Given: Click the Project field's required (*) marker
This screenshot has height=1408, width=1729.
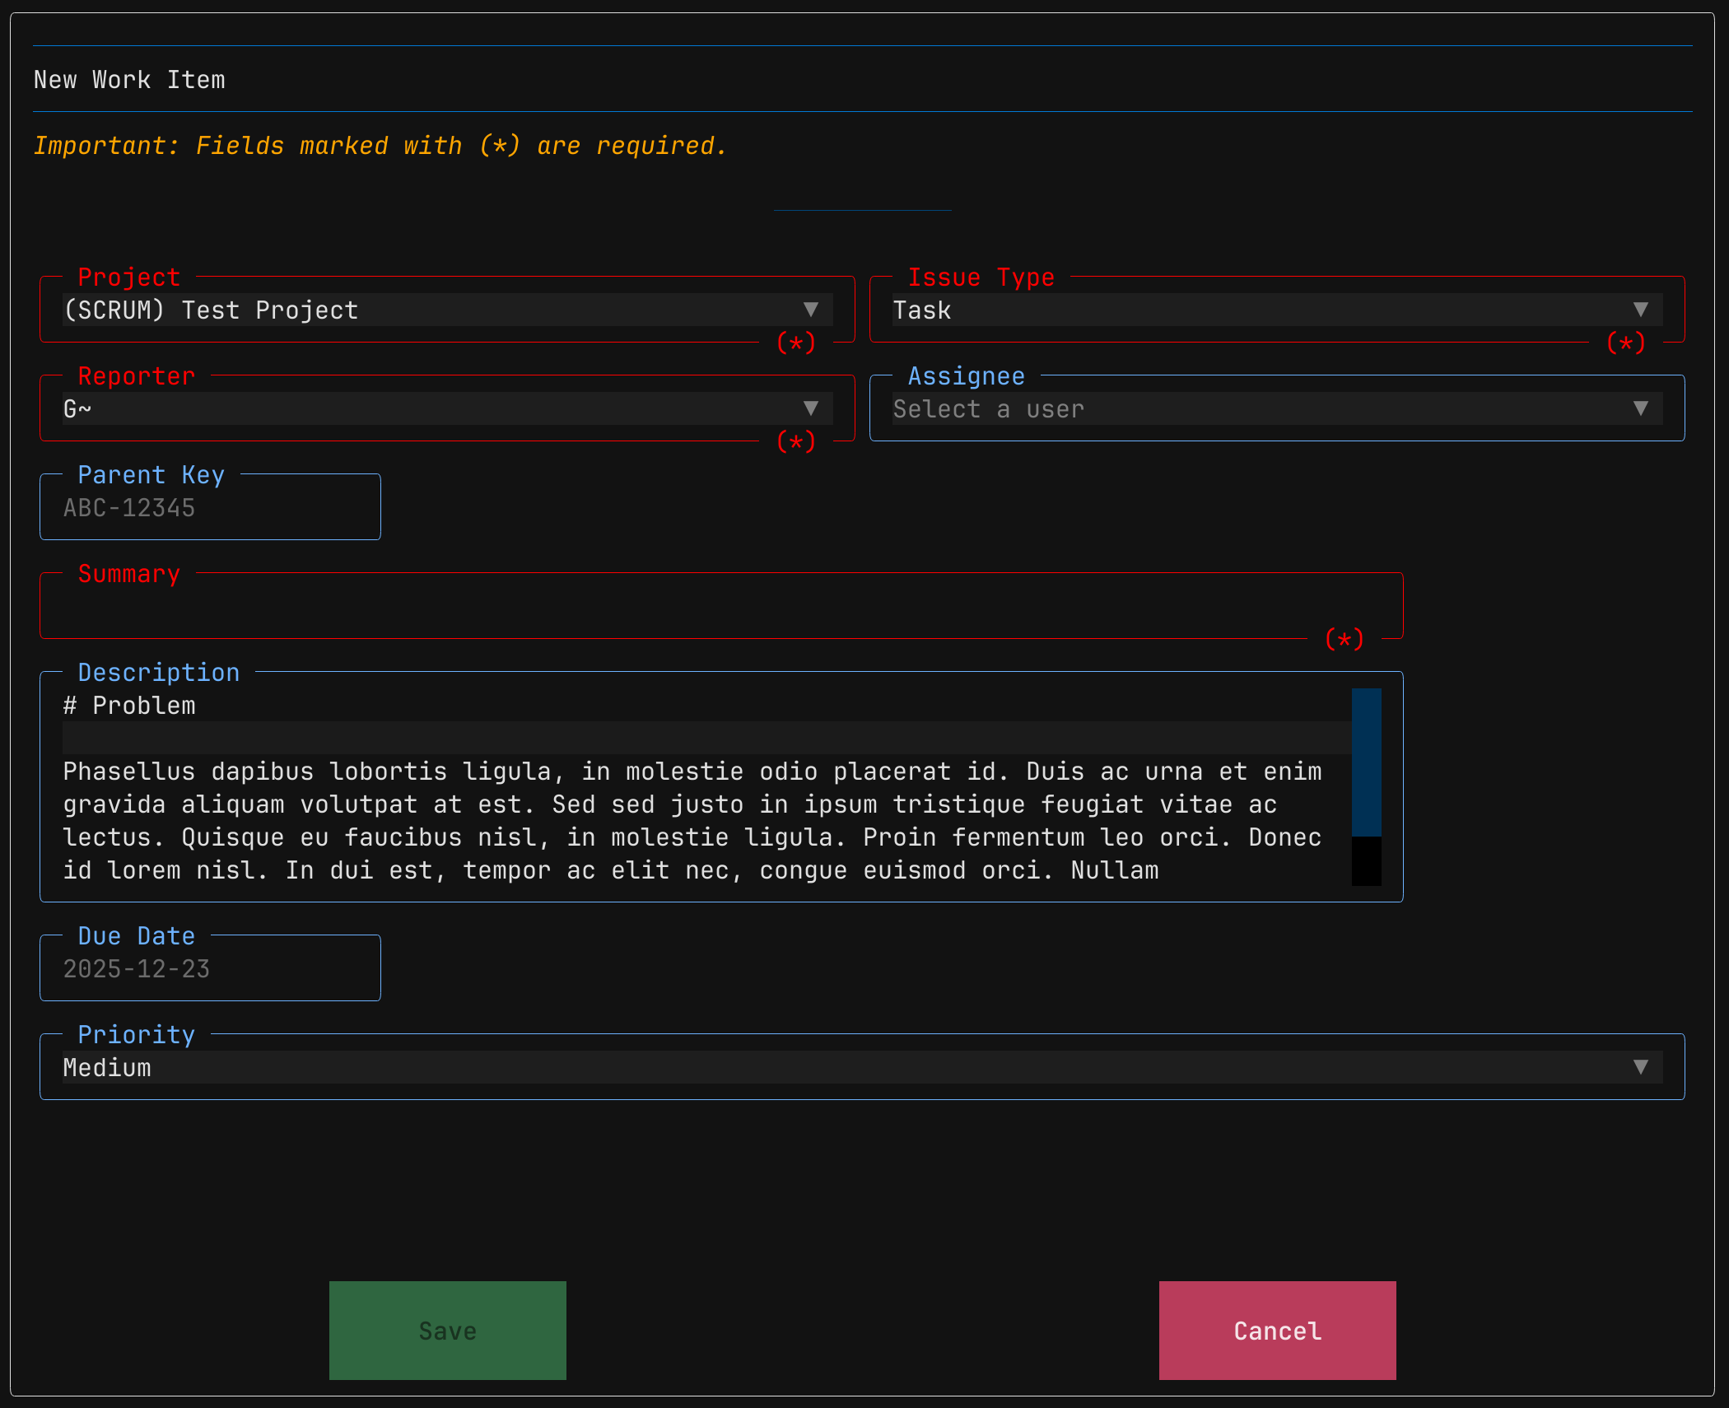Looking at the screenshot, I should click(796, 343).
